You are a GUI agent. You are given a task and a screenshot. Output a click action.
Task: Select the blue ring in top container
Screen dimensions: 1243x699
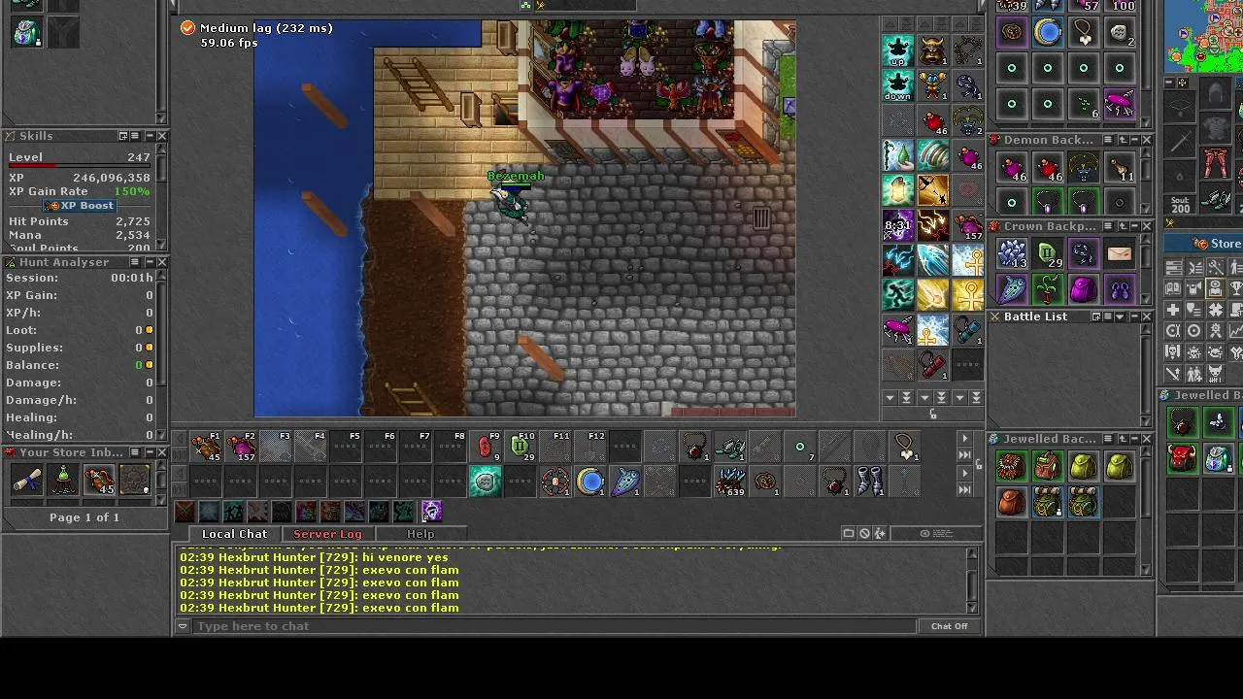coord(1048,32)
